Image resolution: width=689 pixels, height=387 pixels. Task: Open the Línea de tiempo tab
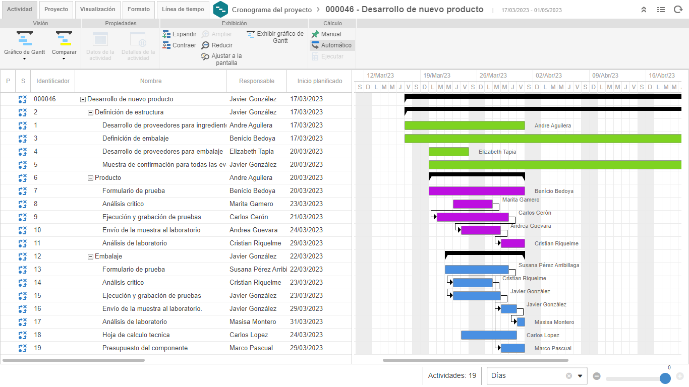pyautogui.click(x=183, y=10)
